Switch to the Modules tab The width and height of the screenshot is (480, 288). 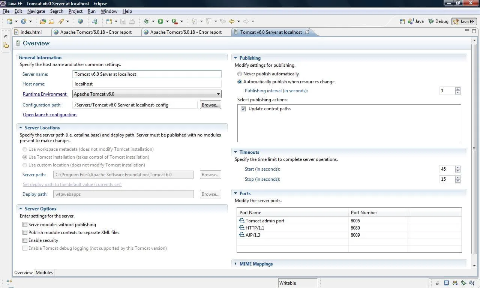(44, 273)
